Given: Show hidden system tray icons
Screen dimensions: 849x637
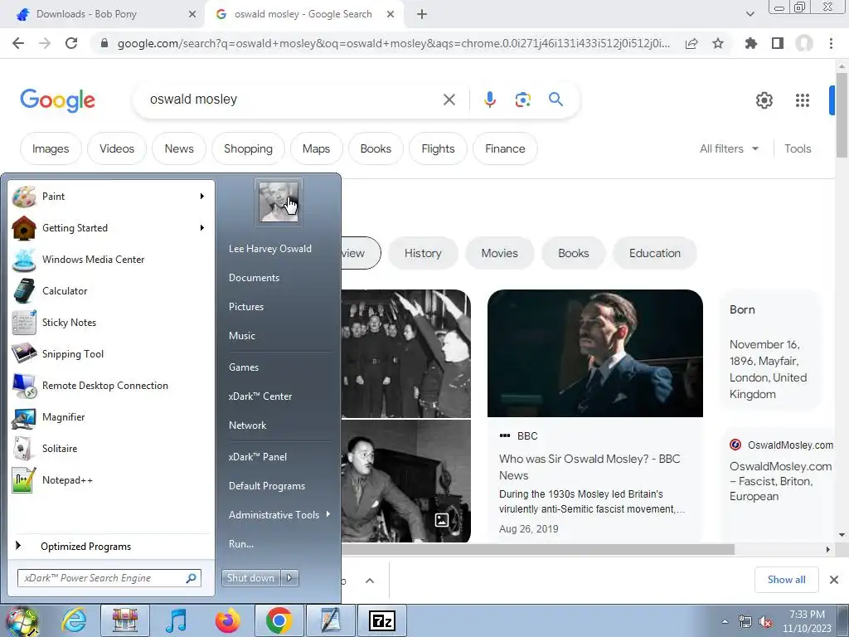Looking at the screenshot, I should (x=725, y=621).
